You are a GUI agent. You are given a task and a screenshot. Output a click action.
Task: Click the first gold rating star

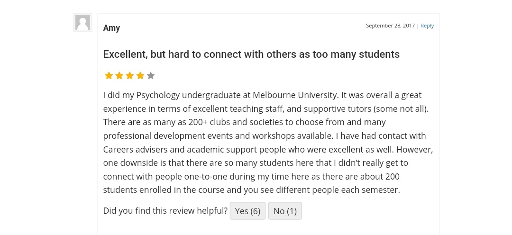(x=109, y=75)
